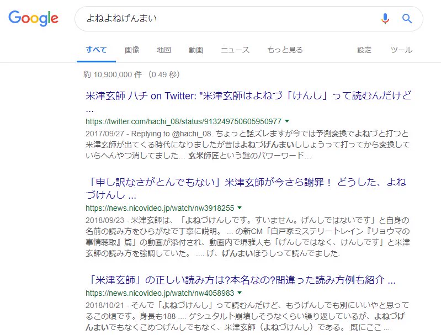Click the search box containing よねよねげんまい
The width and height of the screenshot is (441, 335).
tap(248, 19)
